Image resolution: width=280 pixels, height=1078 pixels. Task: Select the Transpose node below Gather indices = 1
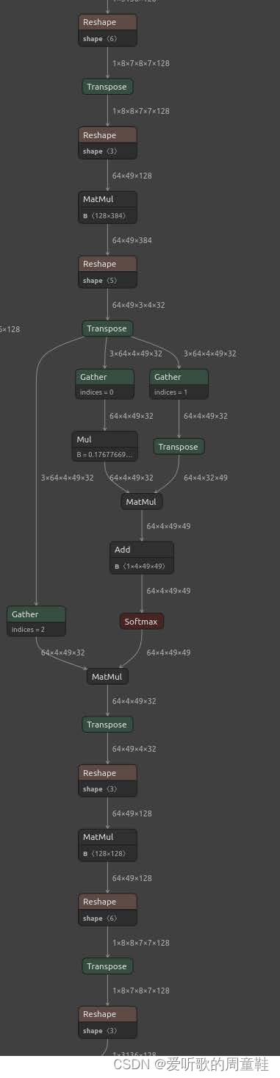[179, 447]
